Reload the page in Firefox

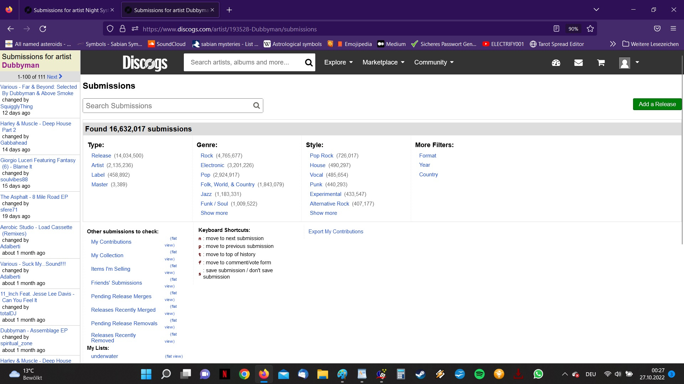(43, 29)
